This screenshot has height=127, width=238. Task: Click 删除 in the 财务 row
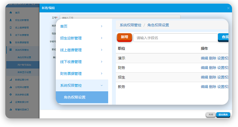213,68
